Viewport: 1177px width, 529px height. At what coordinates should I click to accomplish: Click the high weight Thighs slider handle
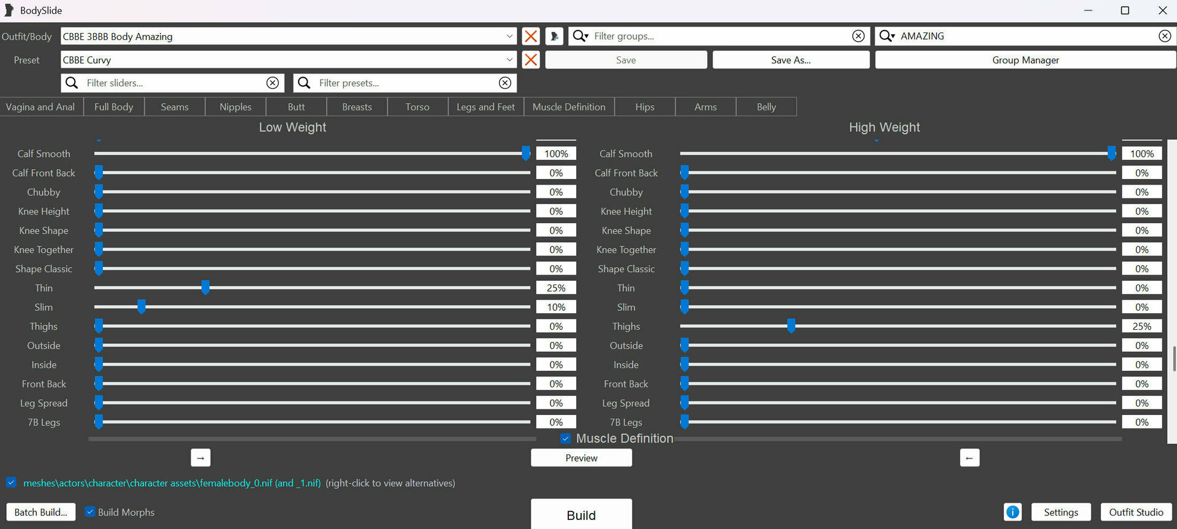click(791, 325)
